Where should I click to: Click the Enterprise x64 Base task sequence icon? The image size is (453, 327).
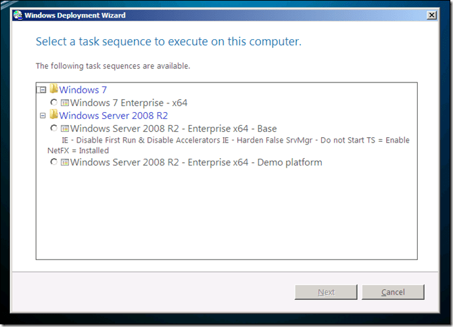tap(65, 128)
